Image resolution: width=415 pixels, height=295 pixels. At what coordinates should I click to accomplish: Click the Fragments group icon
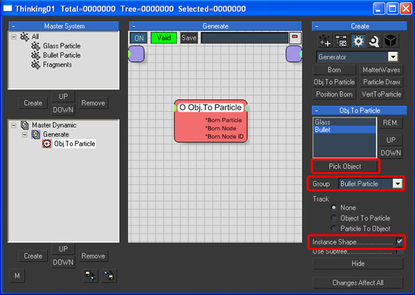(36, 65)
